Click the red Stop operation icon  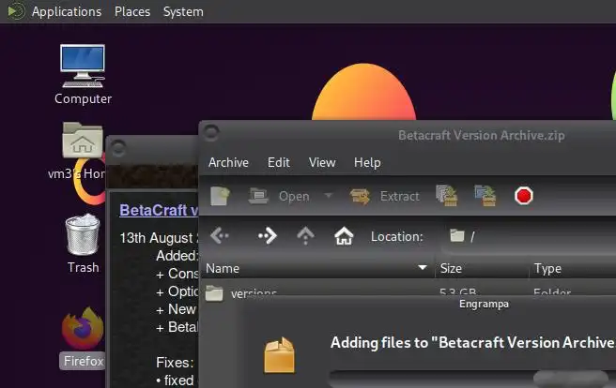click(524, 196)
